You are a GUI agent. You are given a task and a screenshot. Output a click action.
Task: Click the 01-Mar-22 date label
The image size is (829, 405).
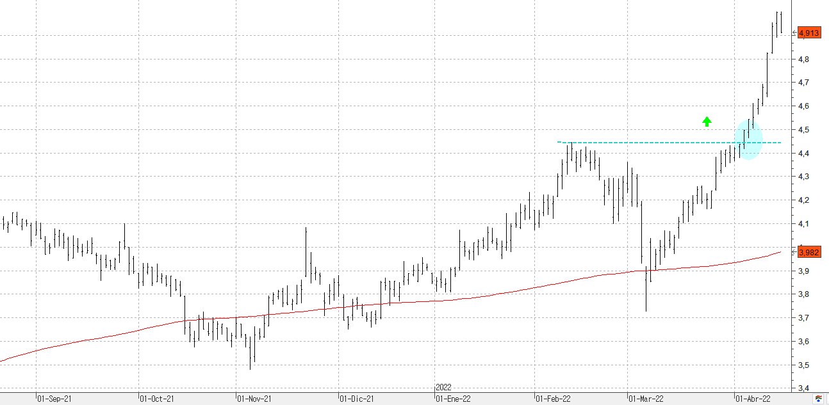[x=646, y=399]
